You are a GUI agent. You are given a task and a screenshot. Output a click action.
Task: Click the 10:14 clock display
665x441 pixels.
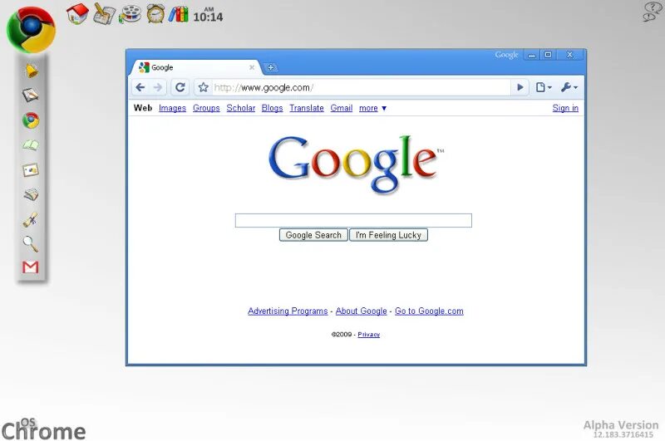point(208,15)
